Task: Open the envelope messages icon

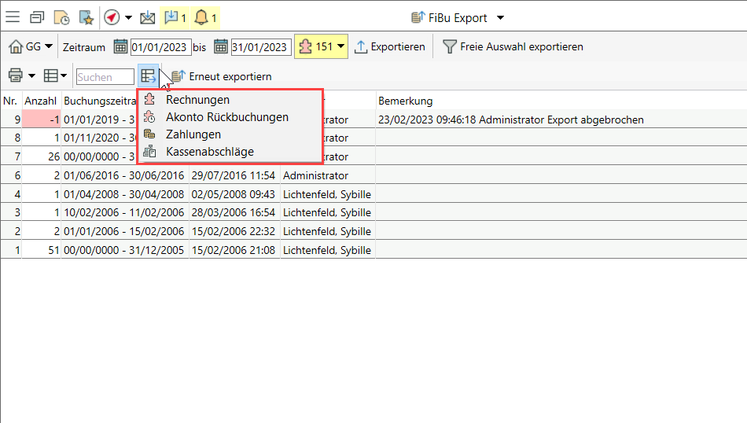Action: [147, 17]
